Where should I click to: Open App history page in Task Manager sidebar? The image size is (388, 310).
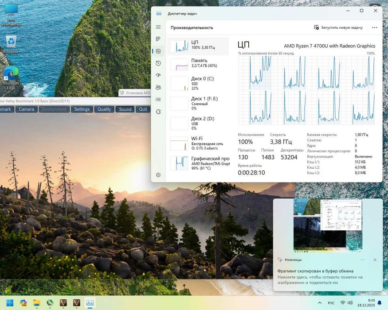pos(158,63)
